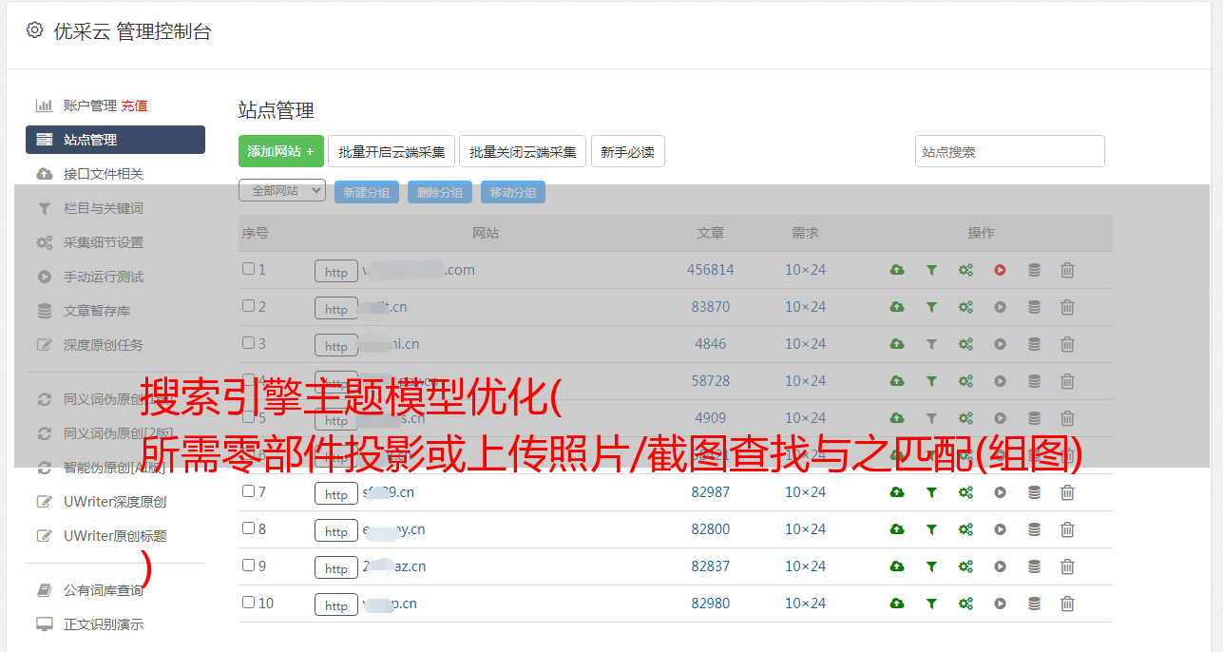Click the cloud upload icon in row 1

[896, 270]
